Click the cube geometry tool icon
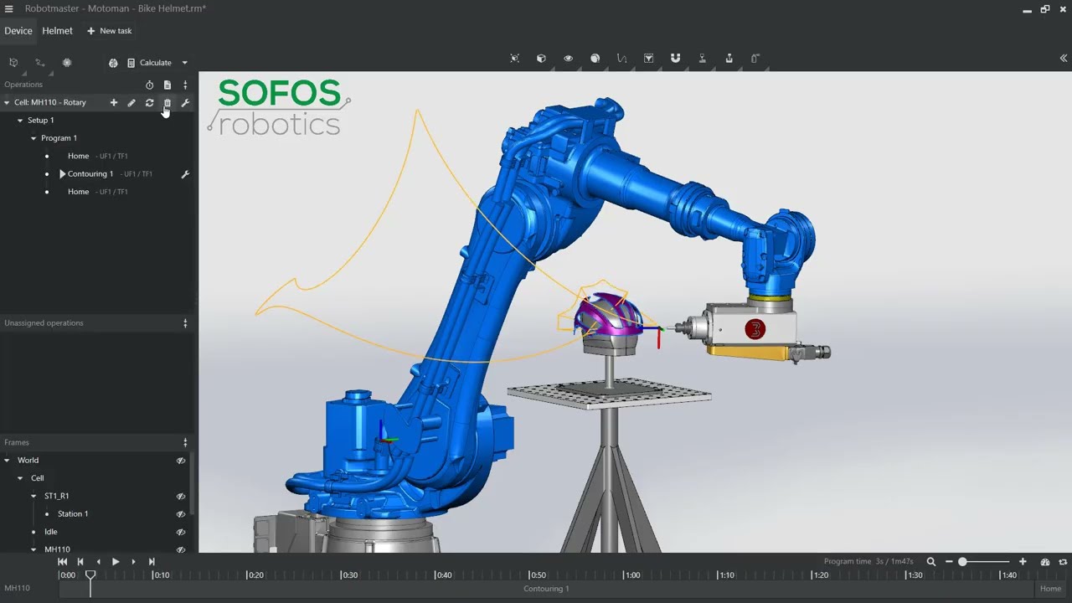 pos(13,63)
